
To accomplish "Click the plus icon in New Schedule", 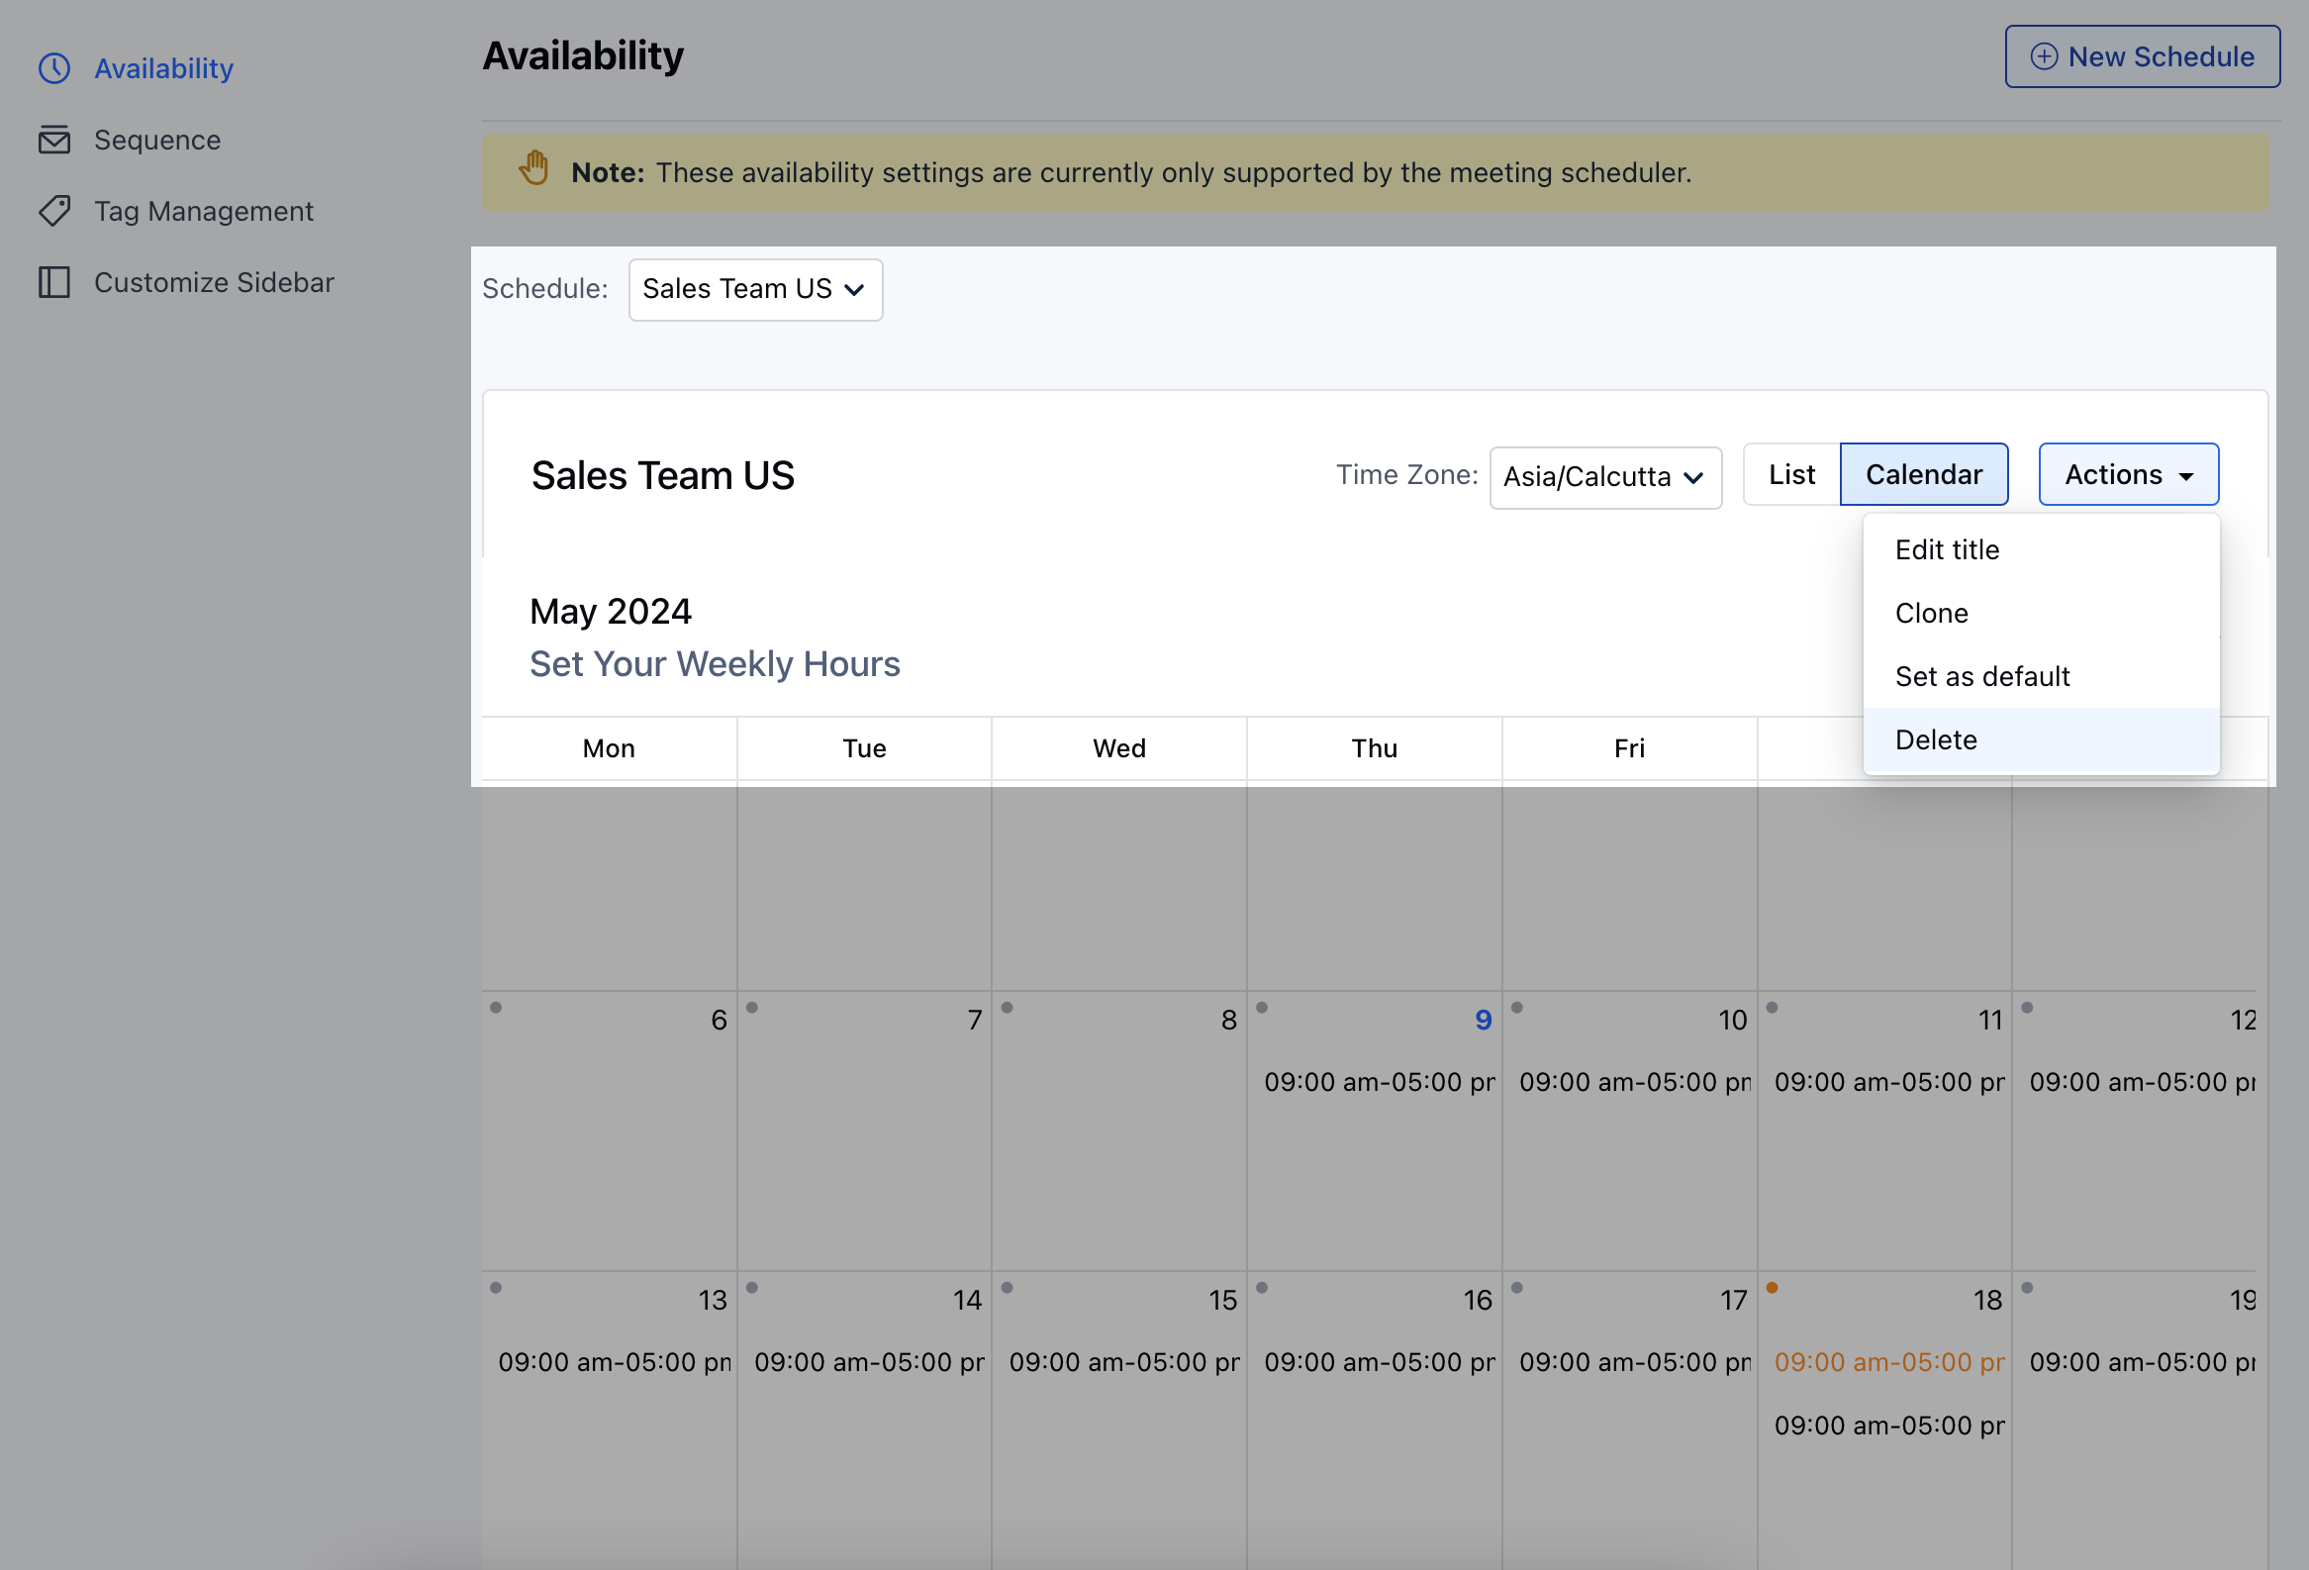I will pos(2043,56).
